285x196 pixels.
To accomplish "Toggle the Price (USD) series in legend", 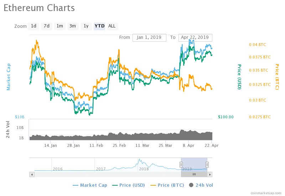I will 129,185.
